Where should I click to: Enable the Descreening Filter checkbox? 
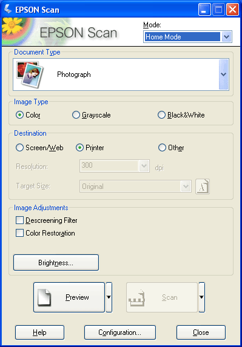point(20,220)
